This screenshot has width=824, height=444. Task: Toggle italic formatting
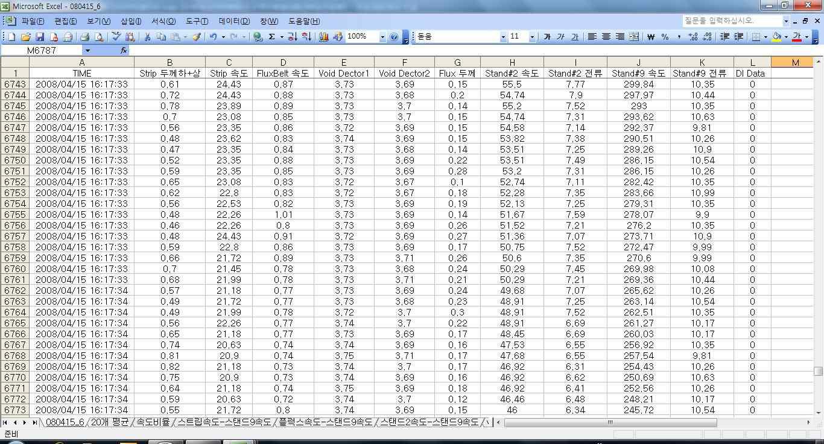click(x=560, y=37)
